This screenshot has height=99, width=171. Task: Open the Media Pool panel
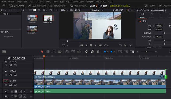17,6
